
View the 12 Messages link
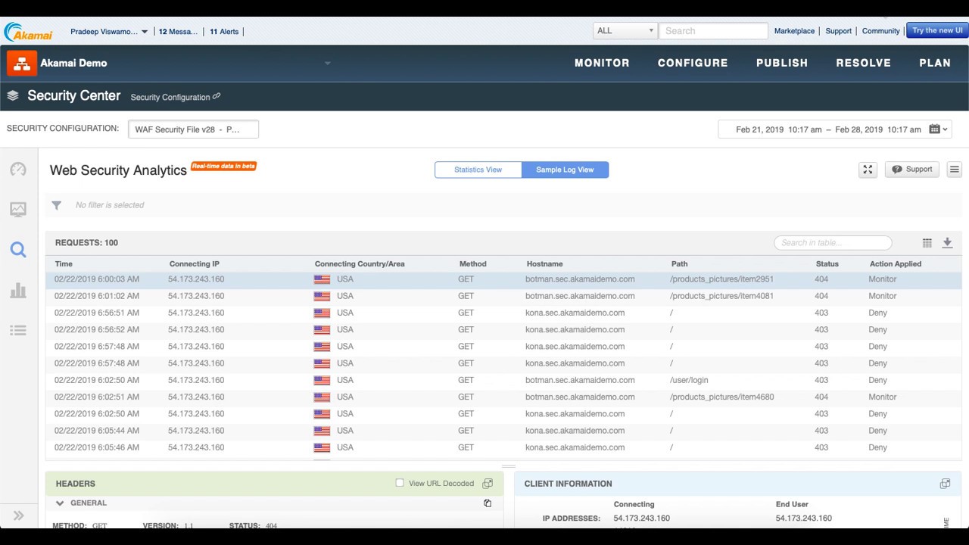(x=178, y=32)
